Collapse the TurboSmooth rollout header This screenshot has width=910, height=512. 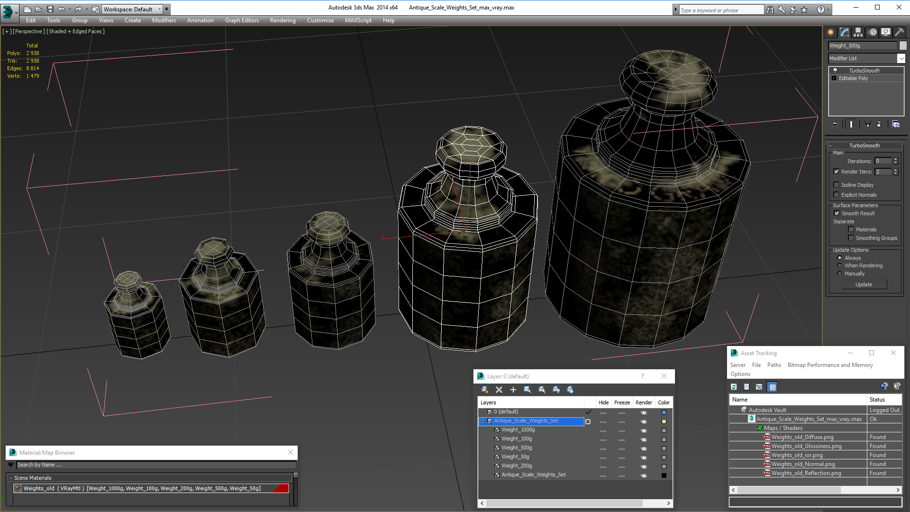coord(864,146)
